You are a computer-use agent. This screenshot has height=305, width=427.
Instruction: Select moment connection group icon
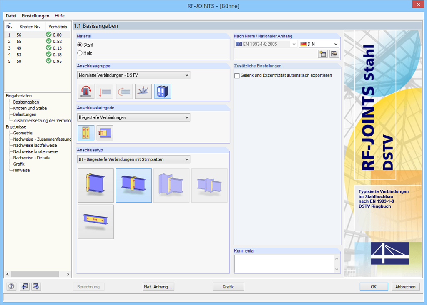pos(124,91)
